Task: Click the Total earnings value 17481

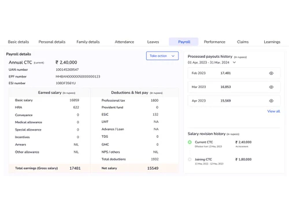Action: 75,168
